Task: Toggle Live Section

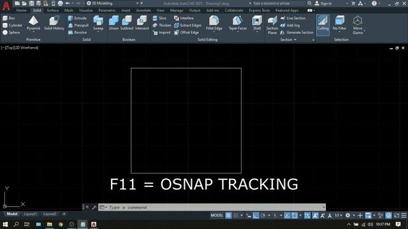Action: tap(293, 18)
